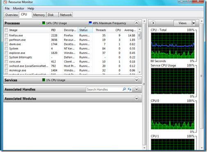Image resolution: width=207 pixels, height=152 pixels.
Task: Expand the Associated Modules section
Action: tap(136, 98)
